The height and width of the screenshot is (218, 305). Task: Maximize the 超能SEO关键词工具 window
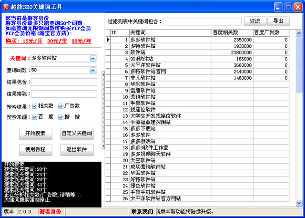(288, 7)
